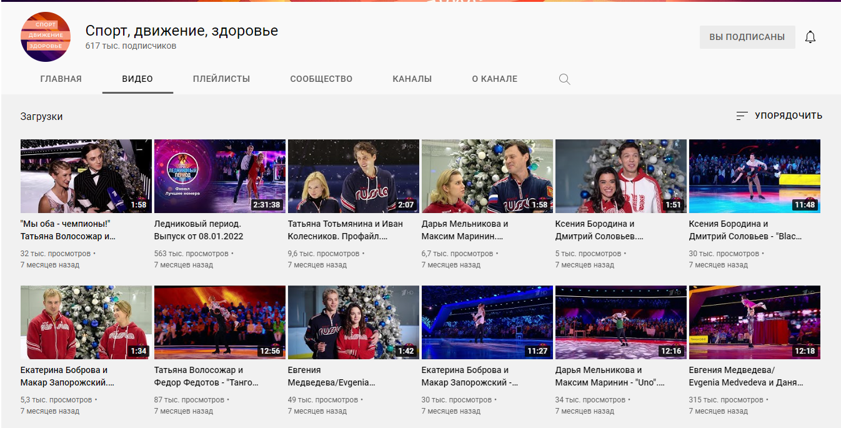This screenshot has width=841, height=428.
Task: Expand the УПОРЯДОЧИТЬ sort dropdown
Action: (x=788, y=116)
